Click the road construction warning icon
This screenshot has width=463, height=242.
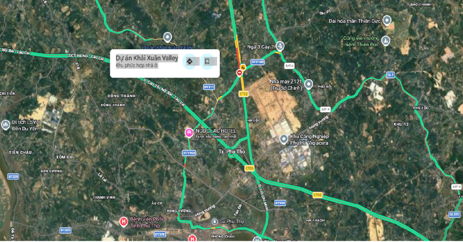pyautogui.click(x=243, y=67)
